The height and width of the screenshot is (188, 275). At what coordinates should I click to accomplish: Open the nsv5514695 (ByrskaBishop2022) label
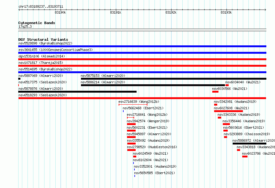(x=45, y=69)
